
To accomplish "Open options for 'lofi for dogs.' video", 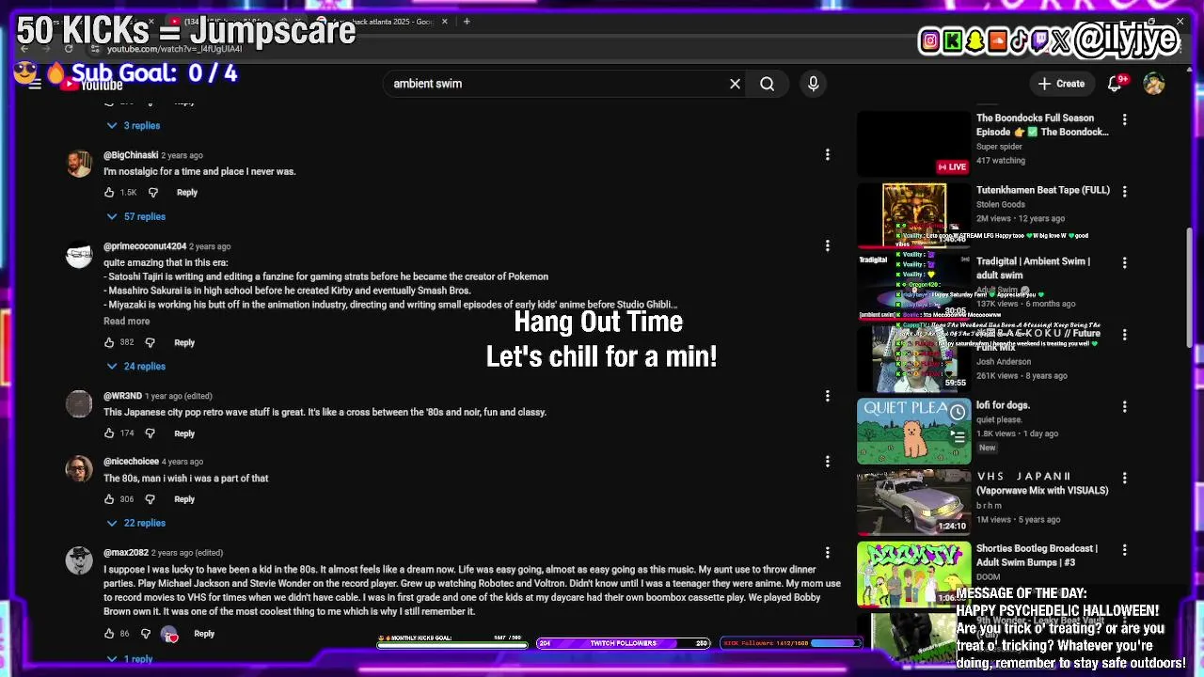I will (1124, 406).
